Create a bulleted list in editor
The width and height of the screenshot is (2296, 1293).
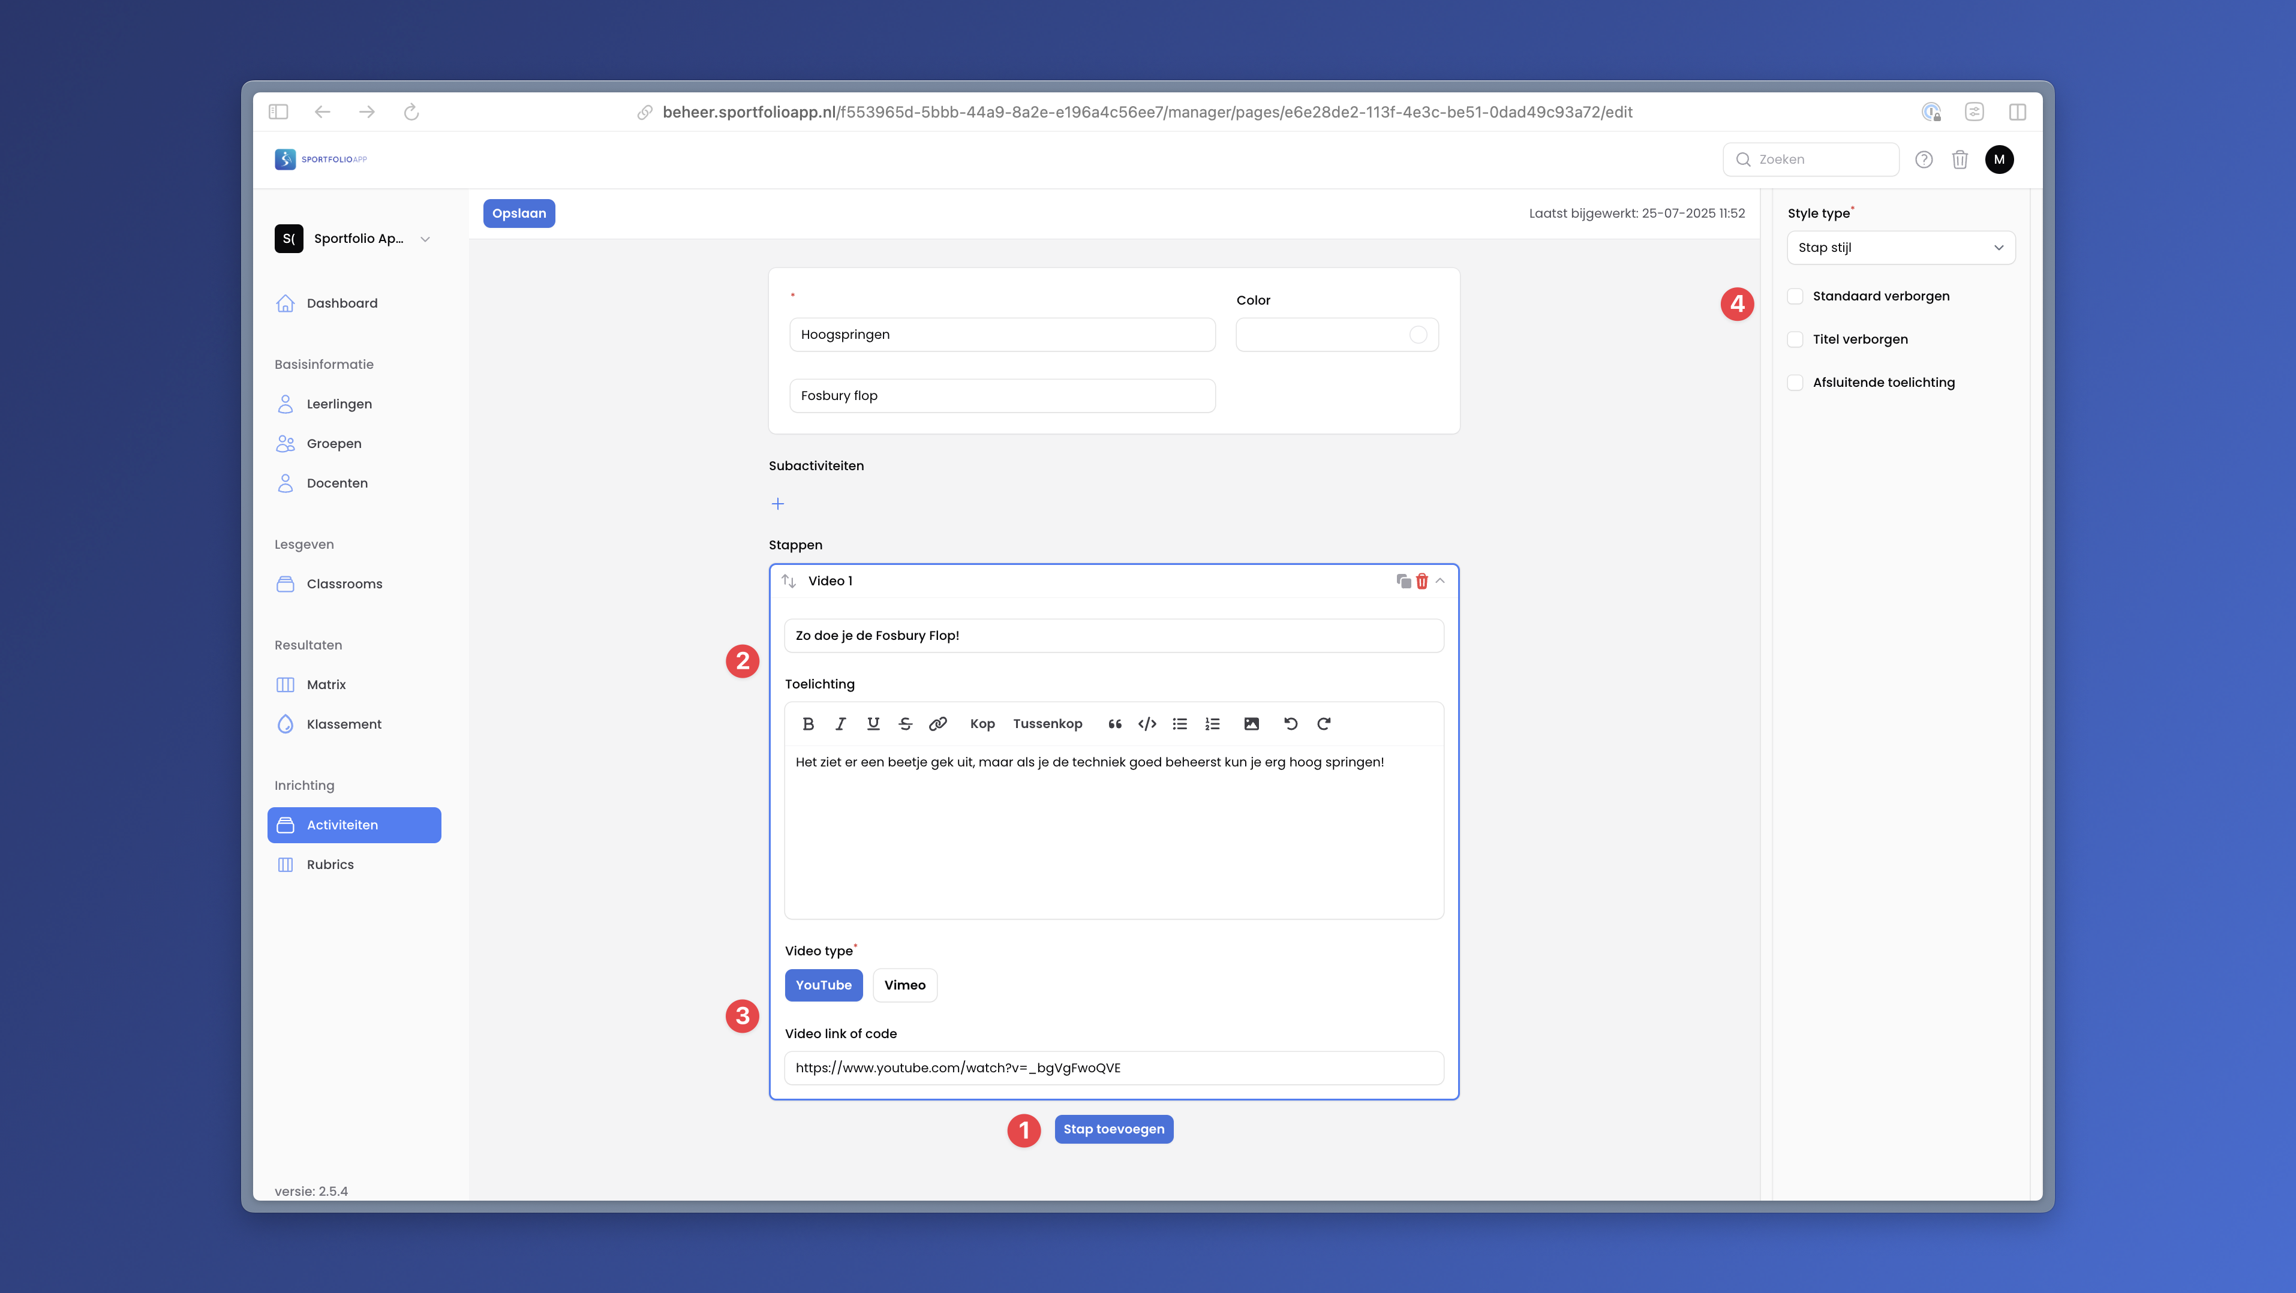[1179, 724]
